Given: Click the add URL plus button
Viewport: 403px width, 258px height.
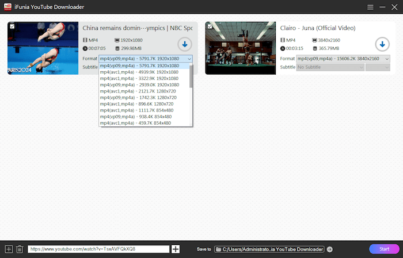Looking at the screenshot, I should point(176,249).
